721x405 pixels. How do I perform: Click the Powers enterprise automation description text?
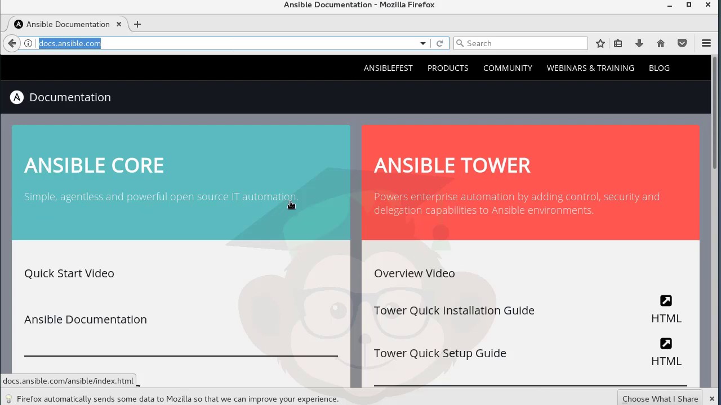[x=517, y=204]
